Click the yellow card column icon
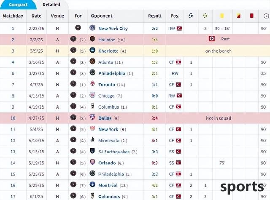The width and height of the screenshot is (270, 200). (x=222, y=16)
